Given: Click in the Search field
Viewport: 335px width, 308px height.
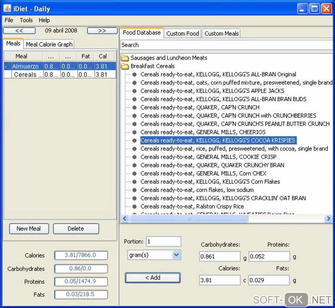Looking at the screenshot, I should point(227,45).
